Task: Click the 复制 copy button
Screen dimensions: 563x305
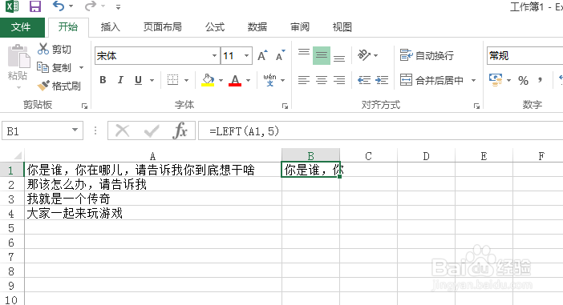Action: pyautogui.click(x=55, y=67)
